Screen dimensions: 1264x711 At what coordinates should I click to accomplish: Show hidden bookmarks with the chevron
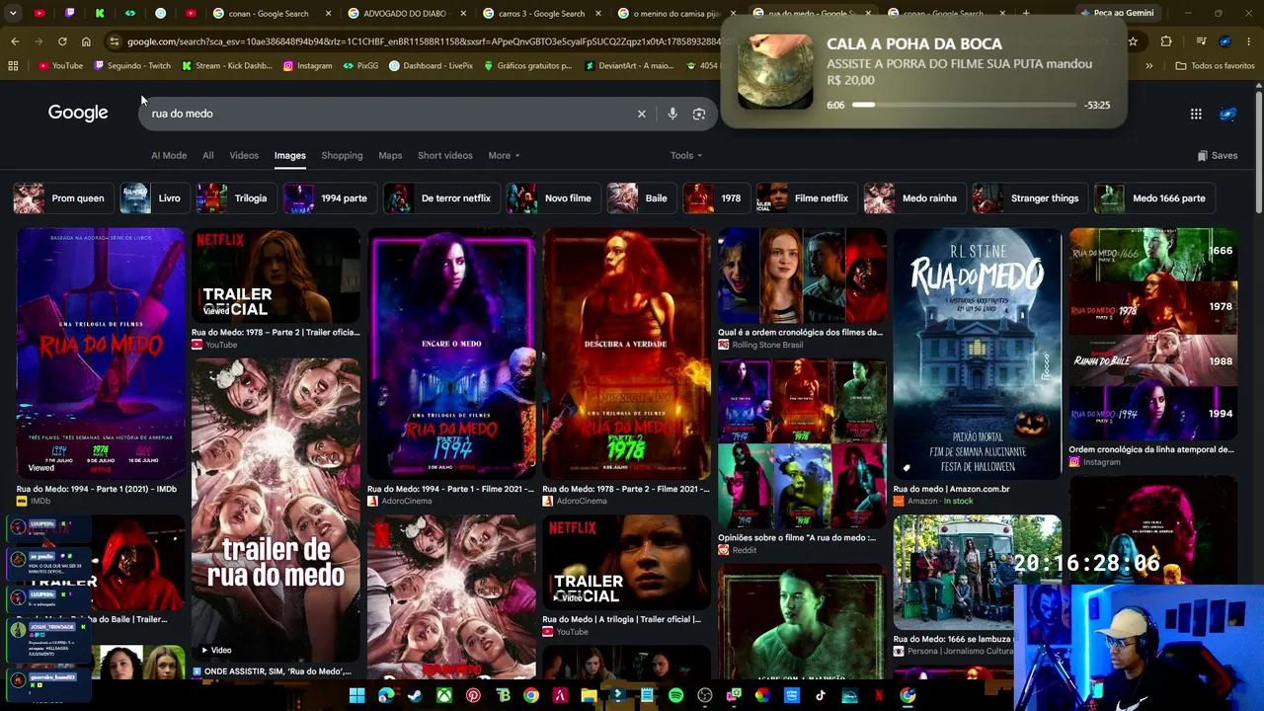point(1148,65)
